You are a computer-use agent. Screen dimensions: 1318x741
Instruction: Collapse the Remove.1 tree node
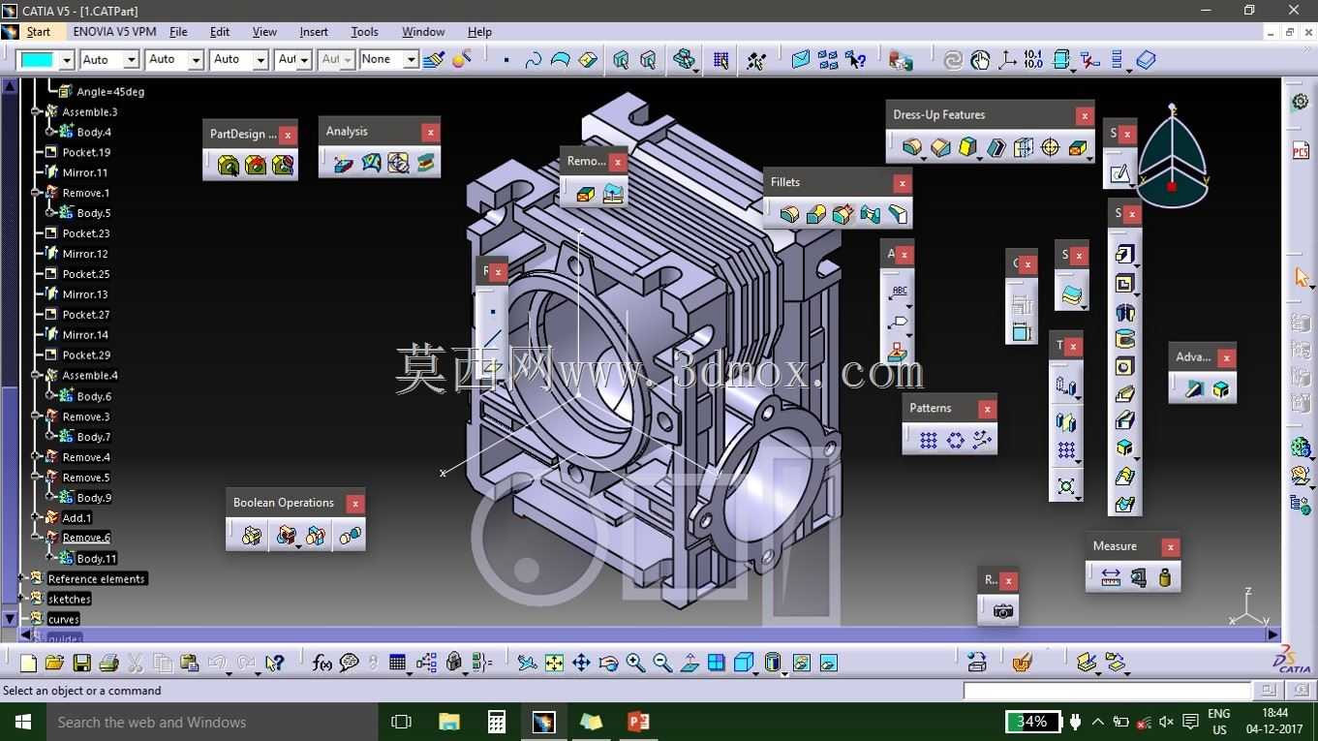pyautogui.click(x=36, y=193)
